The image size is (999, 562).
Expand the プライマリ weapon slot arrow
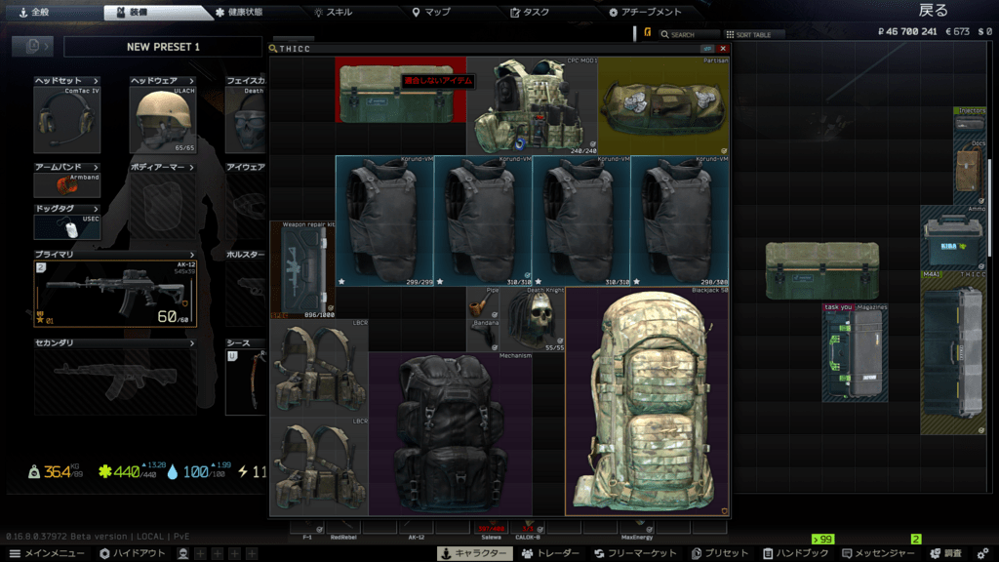point(192,255)
